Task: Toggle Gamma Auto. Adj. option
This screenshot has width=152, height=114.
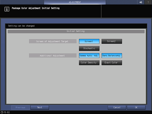Action: click(89, 56)
